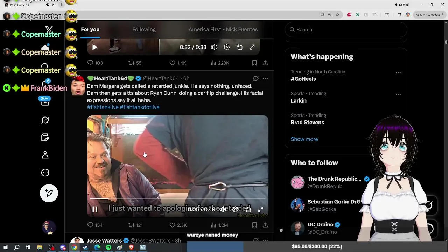
Task: Open Spotify from the taskbar
Action: (108, 247)
